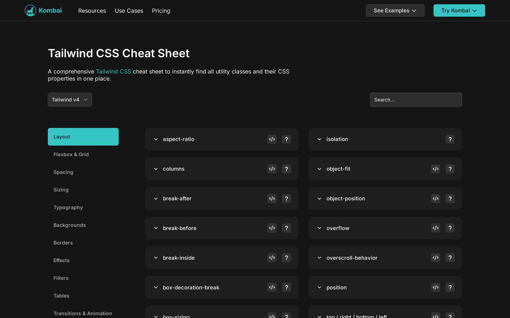
Task: Follow the Tailwind CSS link in description
Action: pos(113,71)
